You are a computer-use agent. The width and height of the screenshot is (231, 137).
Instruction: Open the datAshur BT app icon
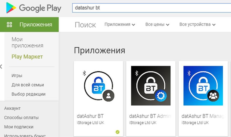point(98,86)
